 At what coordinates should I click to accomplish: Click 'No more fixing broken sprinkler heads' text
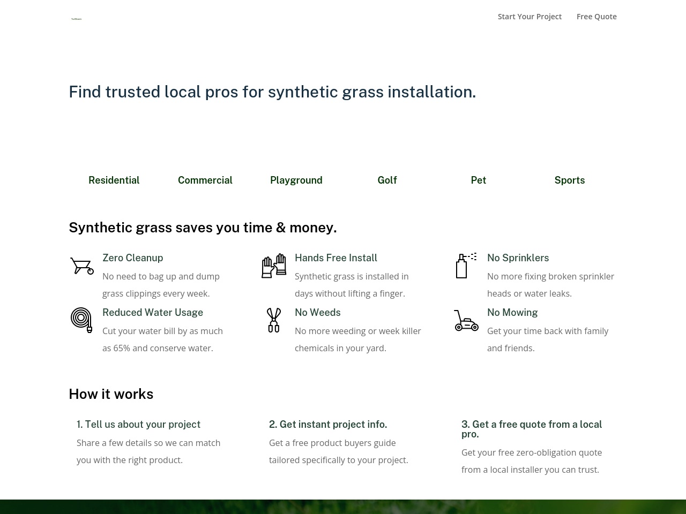pyautogui.click(x=550, y=285)
